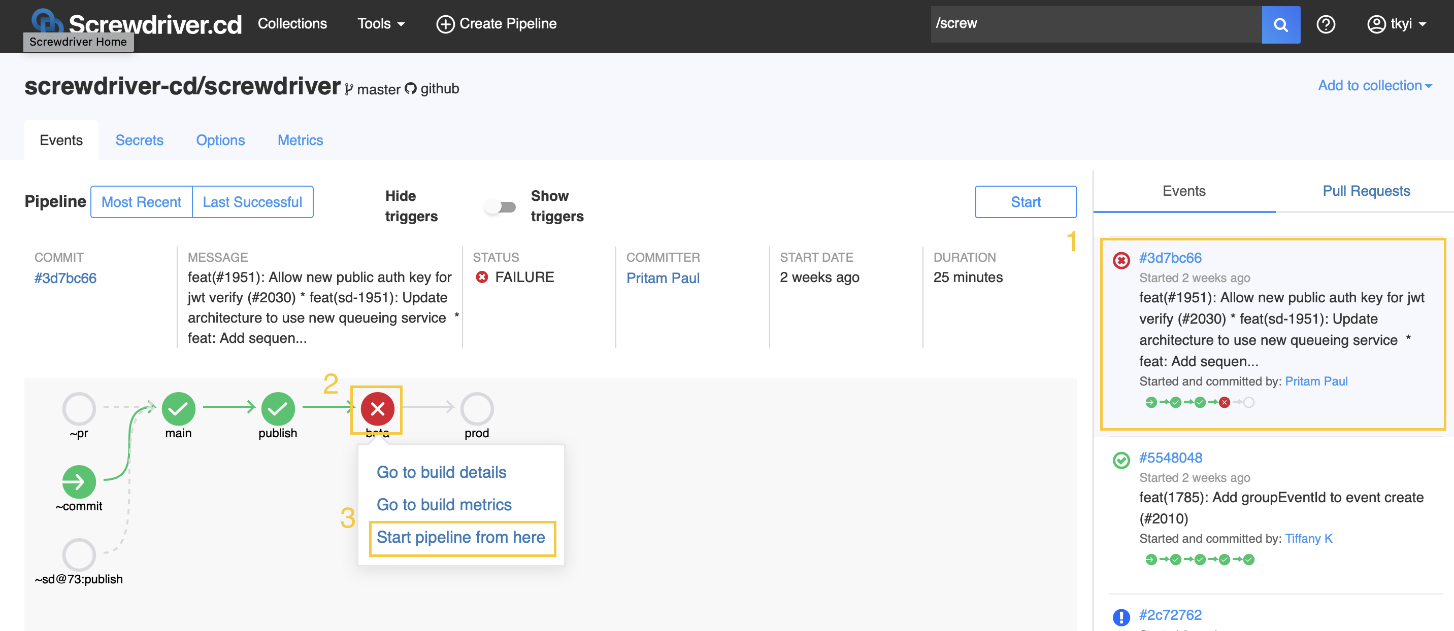Click the blue exclamation icon for event #2c72762

pos(1121,617)
